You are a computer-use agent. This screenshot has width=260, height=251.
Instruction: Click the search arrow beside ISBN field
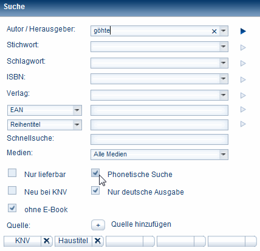(x=243, y=79)
